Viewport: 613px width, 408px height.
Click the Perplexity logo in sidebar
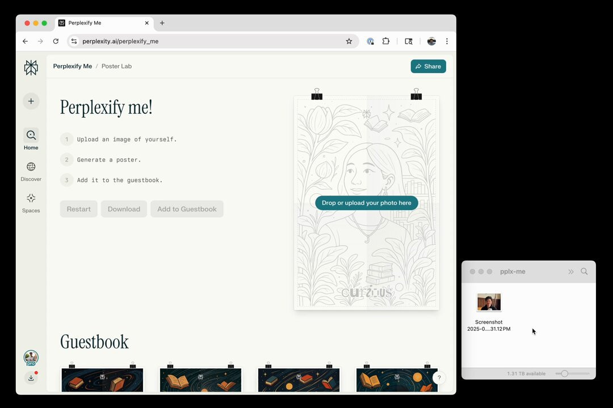tap(31, 68)
